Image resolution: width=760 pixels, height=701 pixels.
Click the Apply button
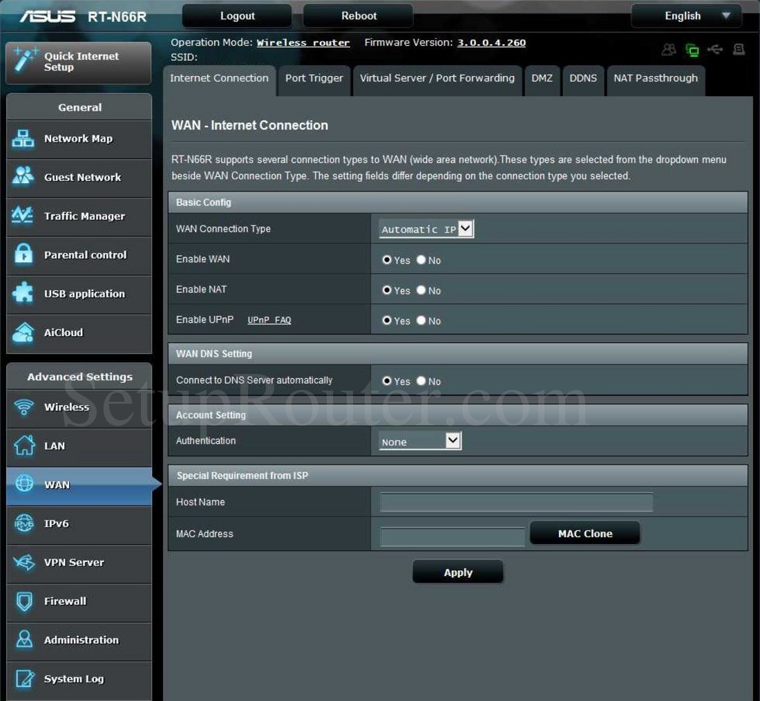pyautogui.click(x=458, y=572)
